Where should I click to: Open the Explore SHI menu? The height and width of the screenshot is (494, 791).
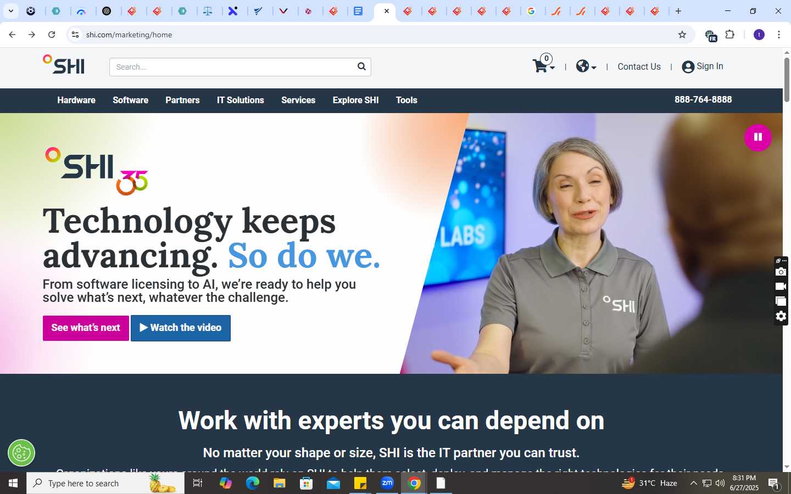point(355,100)
